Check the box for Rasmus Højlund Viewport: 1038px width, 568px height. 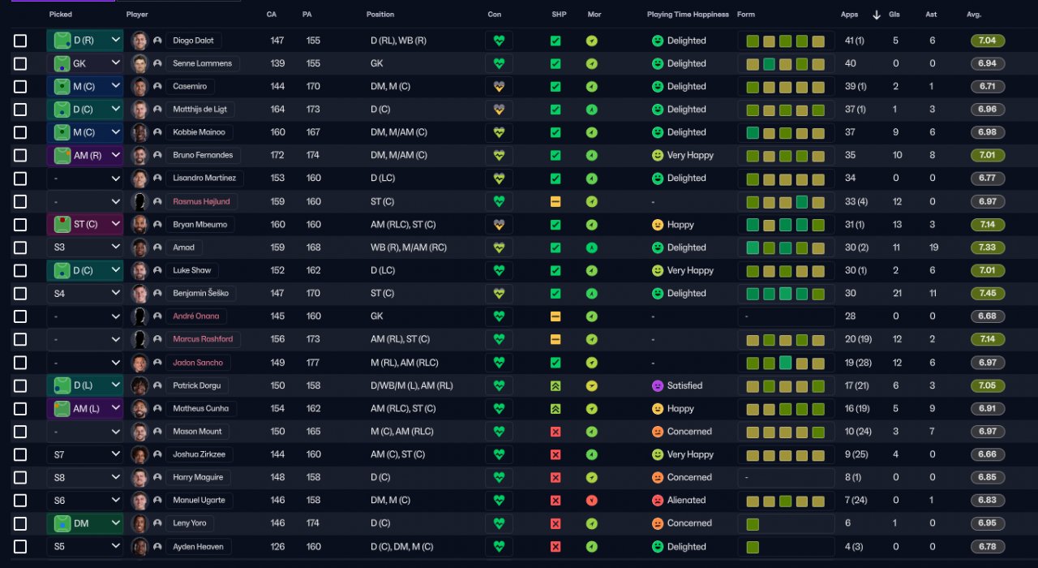(x=20, y=201)
